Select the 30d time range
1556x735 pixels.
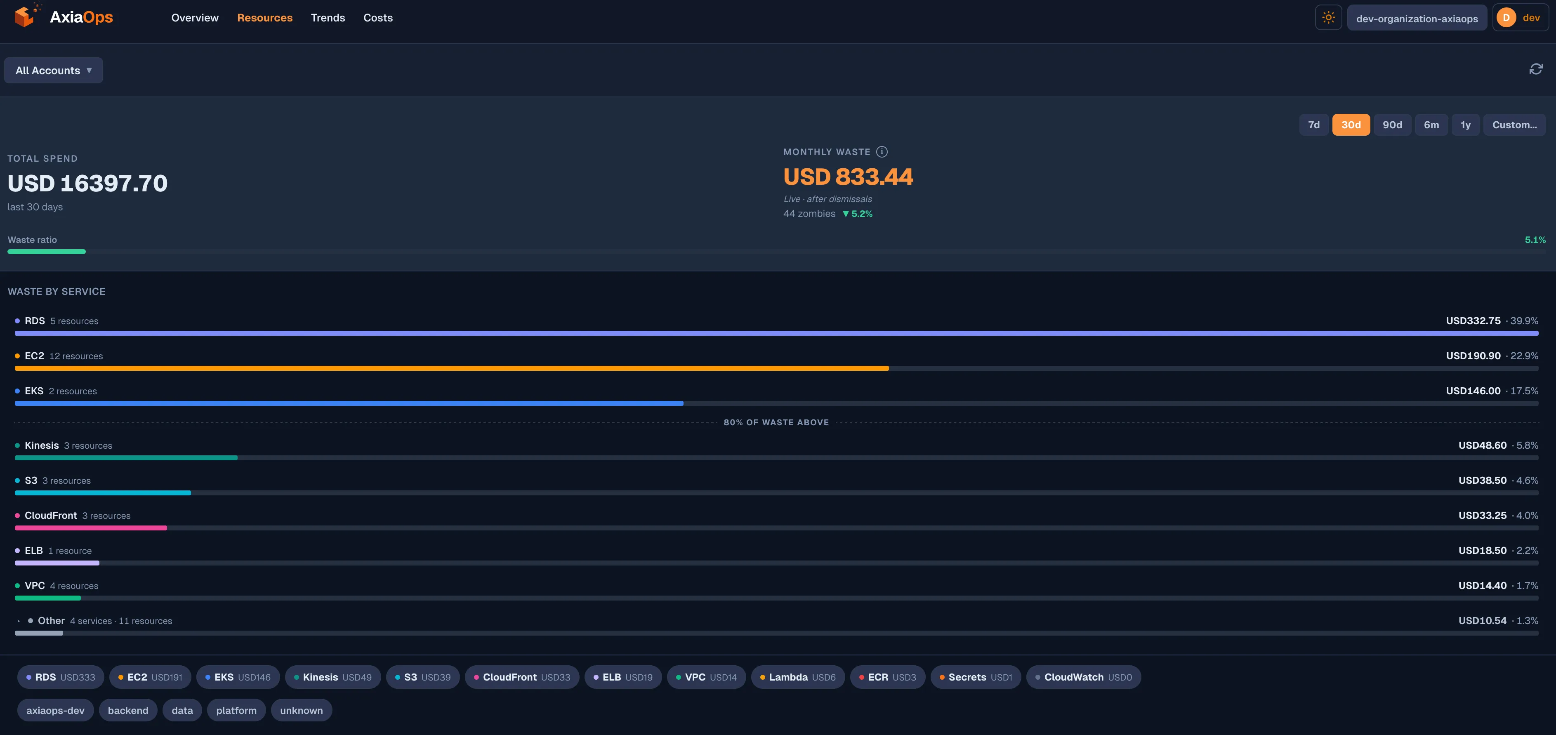coord(1351,125)
